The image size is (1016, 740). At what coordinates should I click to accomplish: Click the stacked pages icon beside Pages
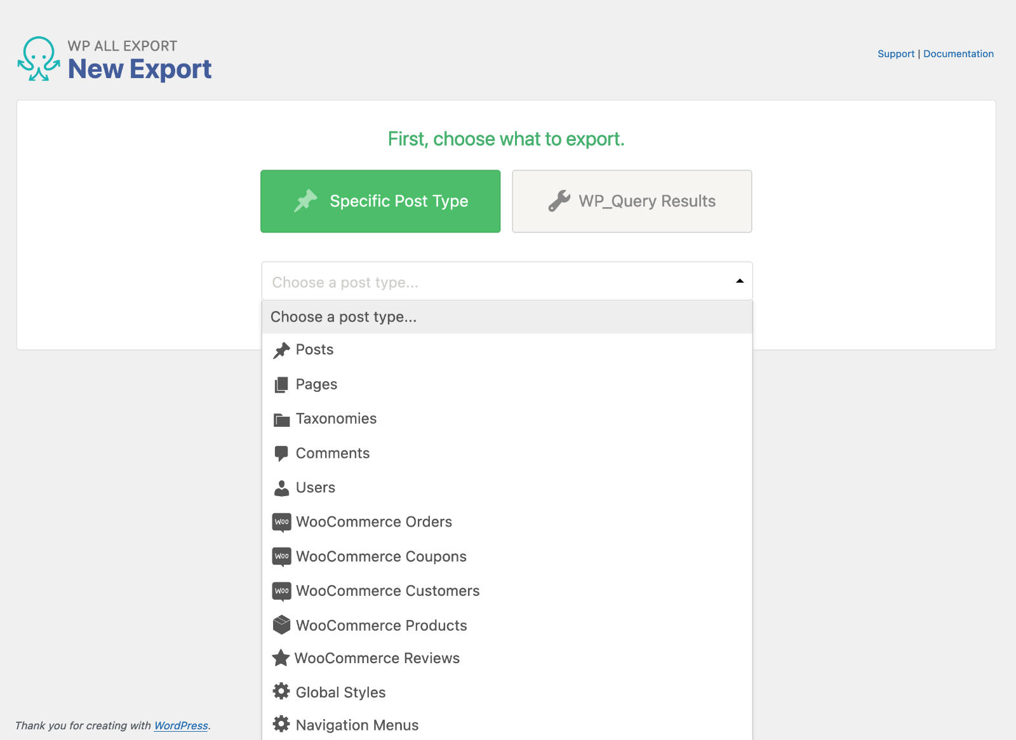[281, 385]
